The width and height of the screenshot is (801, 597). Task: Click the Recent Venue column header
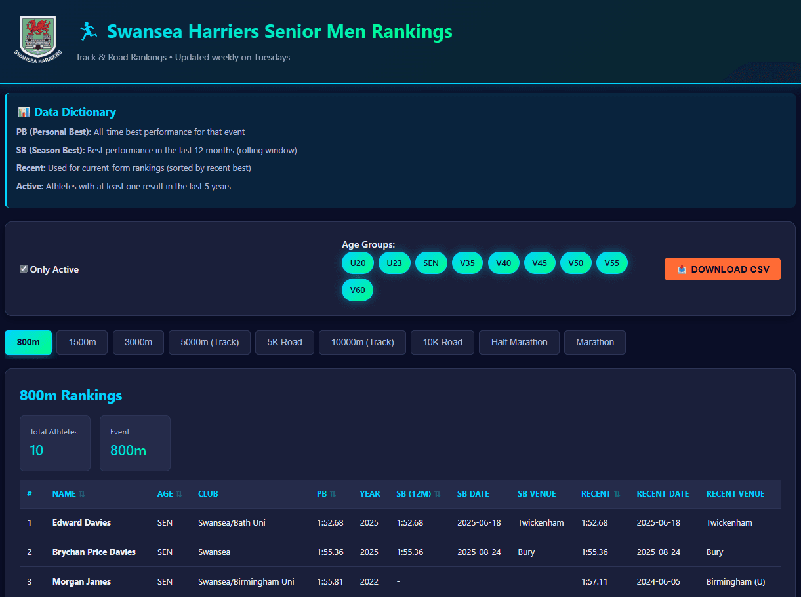point(735,494)
